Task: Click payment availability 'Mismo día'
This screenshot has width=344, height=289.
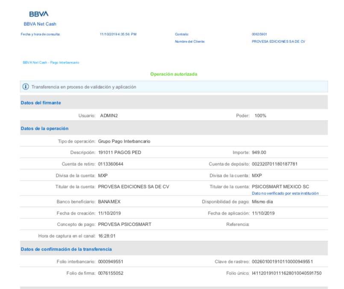Action: 262,202
